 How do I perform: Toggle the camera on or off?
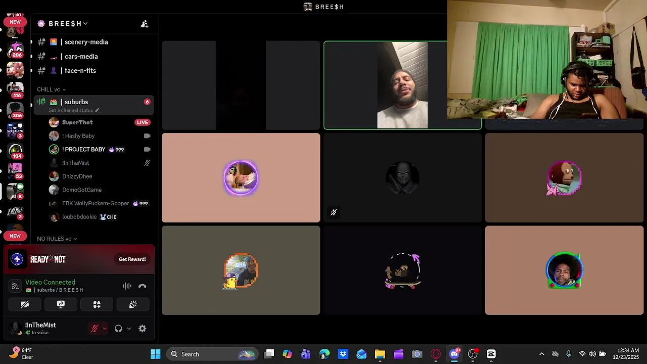point(25,305)
